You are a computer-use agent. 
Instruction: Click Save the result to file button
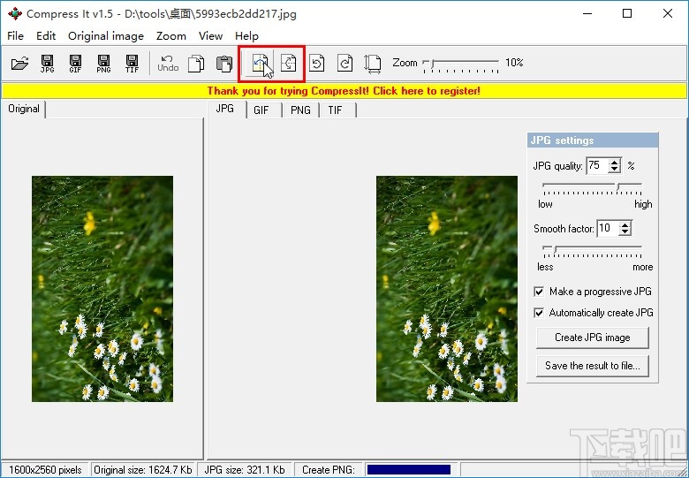click(x=592, y=366)
